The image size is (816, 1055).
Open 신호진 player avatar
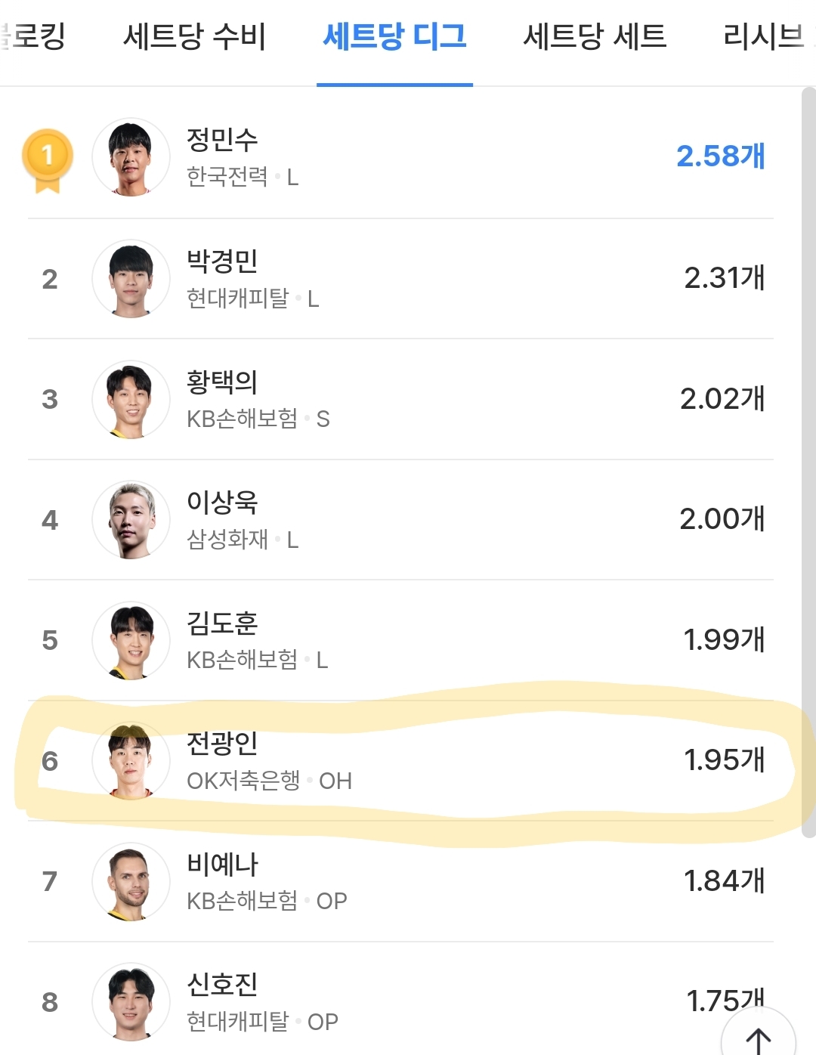(x=131, y=1001)
